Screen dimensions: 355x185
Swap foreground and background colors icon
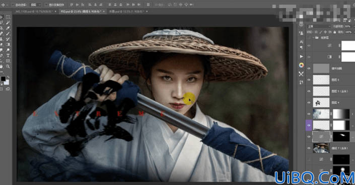pos(8,77)
